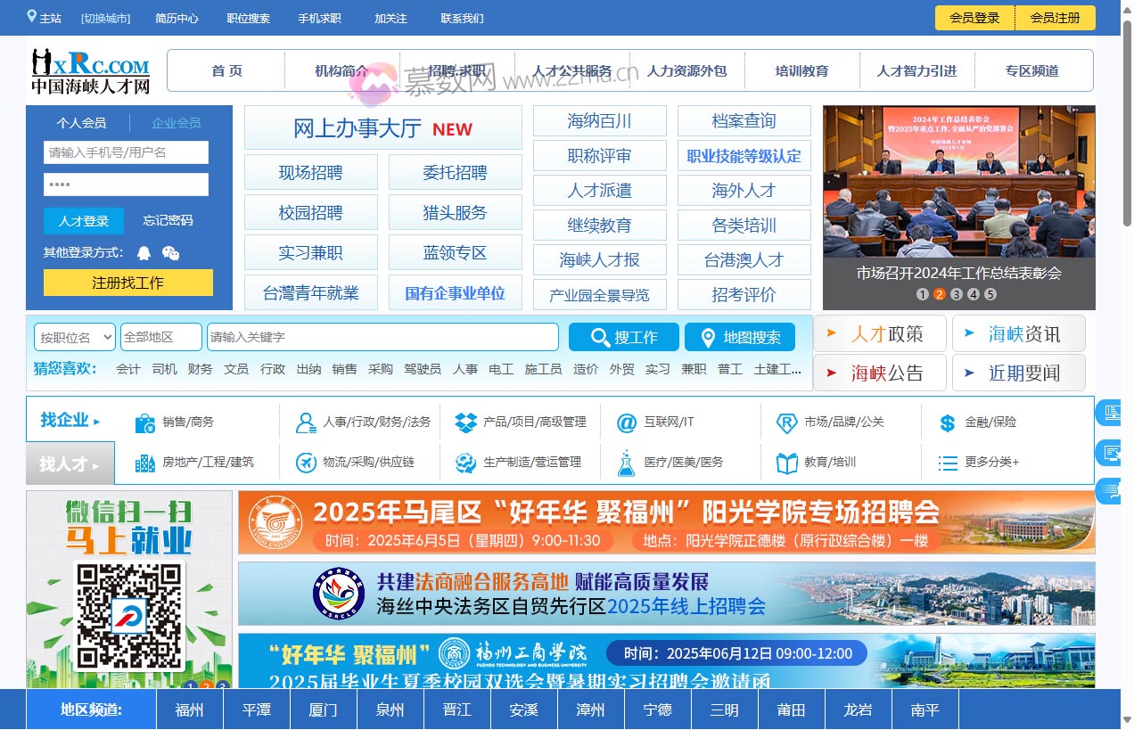Click the building icon for 房地产/工程/建筑
Screen dimensions: 1134x730
coord(144,462)
